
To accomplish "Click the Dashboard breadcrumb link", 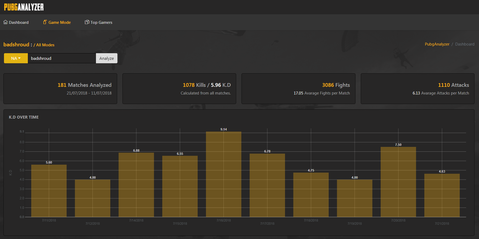I will 465,44.
